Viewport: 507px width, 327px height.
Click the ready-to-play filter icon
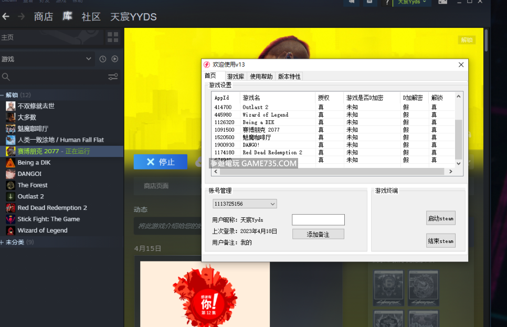tap(115, 59)
